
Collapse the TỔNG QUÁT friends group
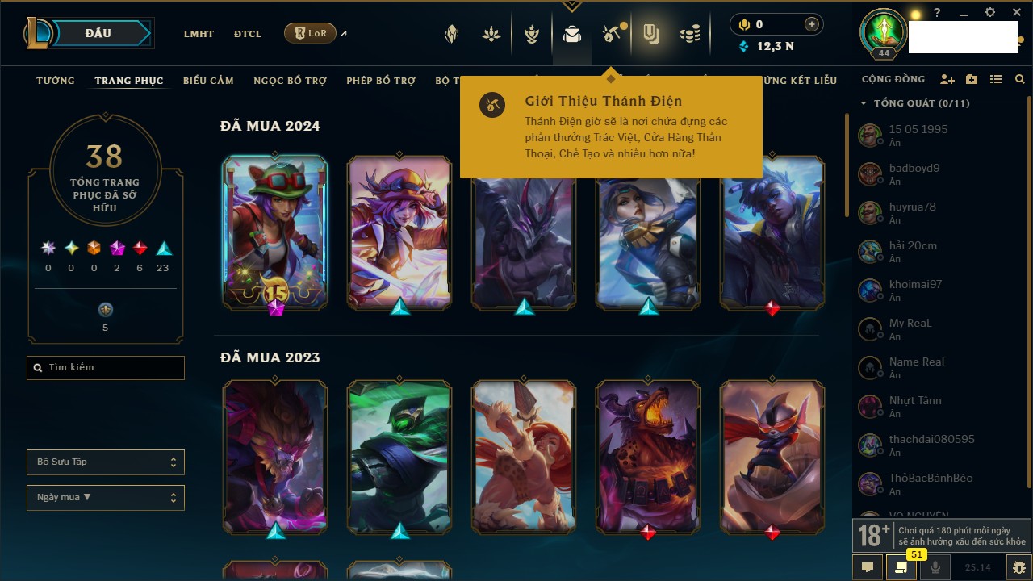(915, 103)
